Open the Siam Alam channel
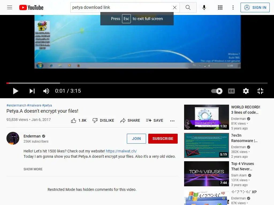This screenshot has height=205, width=274. pos(239,175)
